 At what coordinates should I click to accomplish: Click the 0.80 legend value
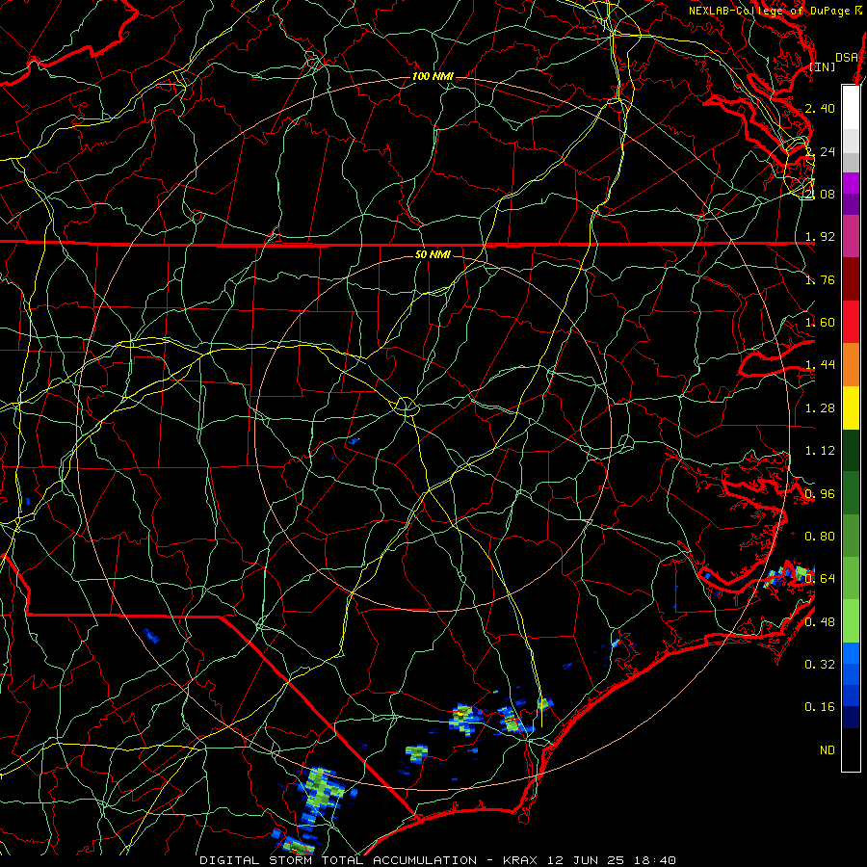point(820,537)
